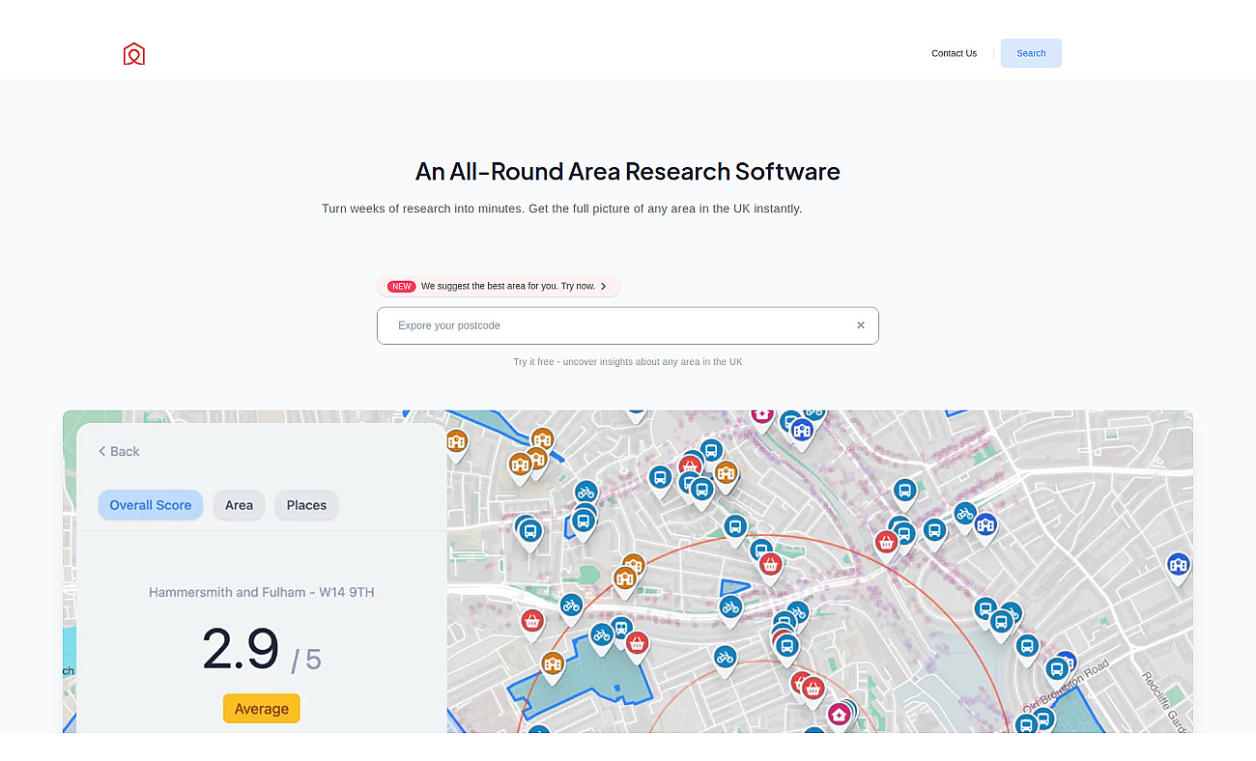Open the chevron on the NEW suggestion banner
The height and width of the screenshot is (761, 1256).
pos(603,286)
